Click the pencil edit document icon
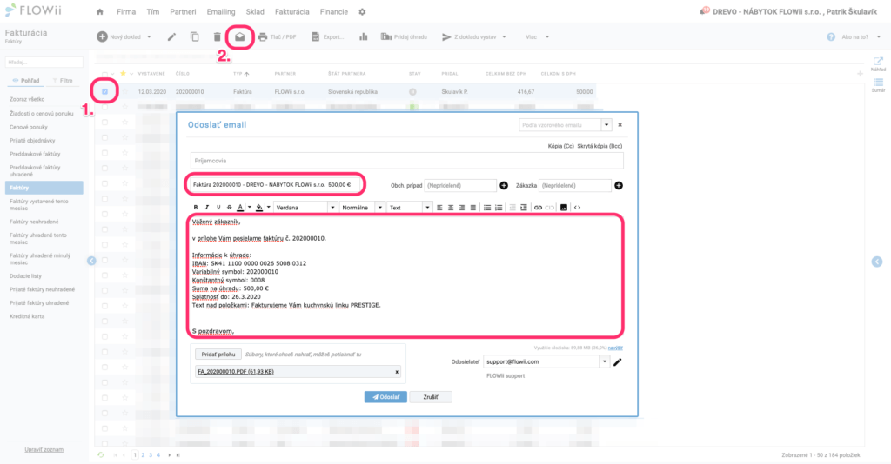The image size is (891, 464). coord(171,36)
